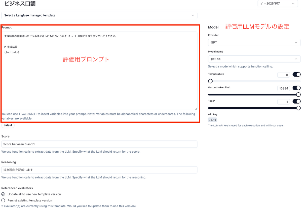Open the Provider dropdown showing GPT

254,42
